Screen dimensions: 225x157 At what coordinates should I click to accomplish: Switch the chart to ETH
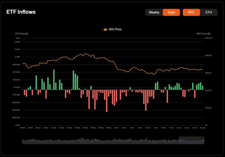[209, 12]
